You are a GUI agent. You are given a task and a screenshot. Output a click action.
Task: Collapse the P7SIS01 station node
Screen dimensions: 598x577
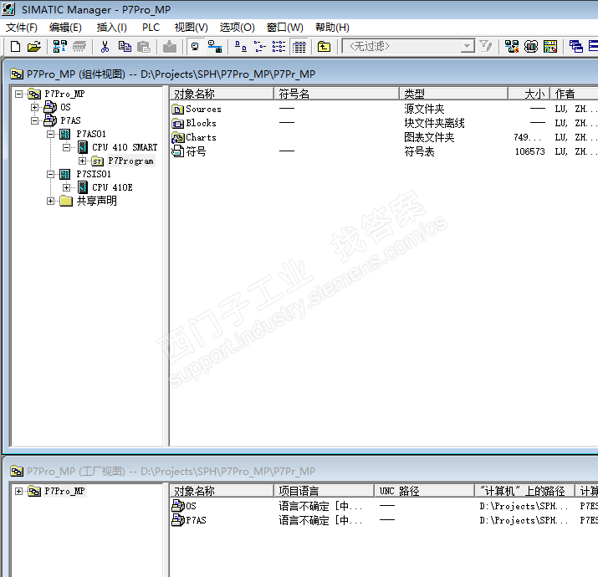coord(51,174)
